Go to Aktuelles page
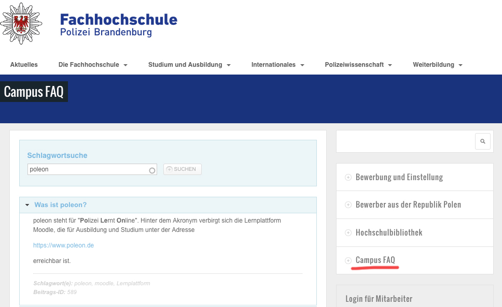 pyautogui.click(x=24, y=65)
